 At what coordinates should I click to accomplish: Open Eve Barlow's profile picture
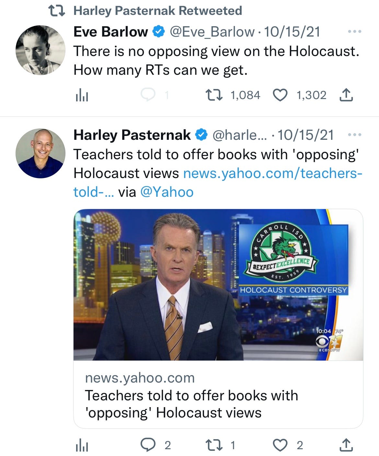point(40,50)
